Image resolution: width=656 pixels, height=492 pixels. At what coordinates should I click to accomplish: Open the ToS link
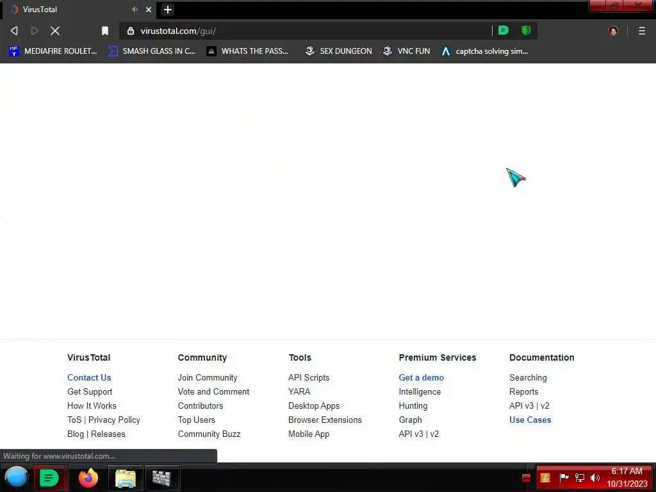click(x=74, y=420)
